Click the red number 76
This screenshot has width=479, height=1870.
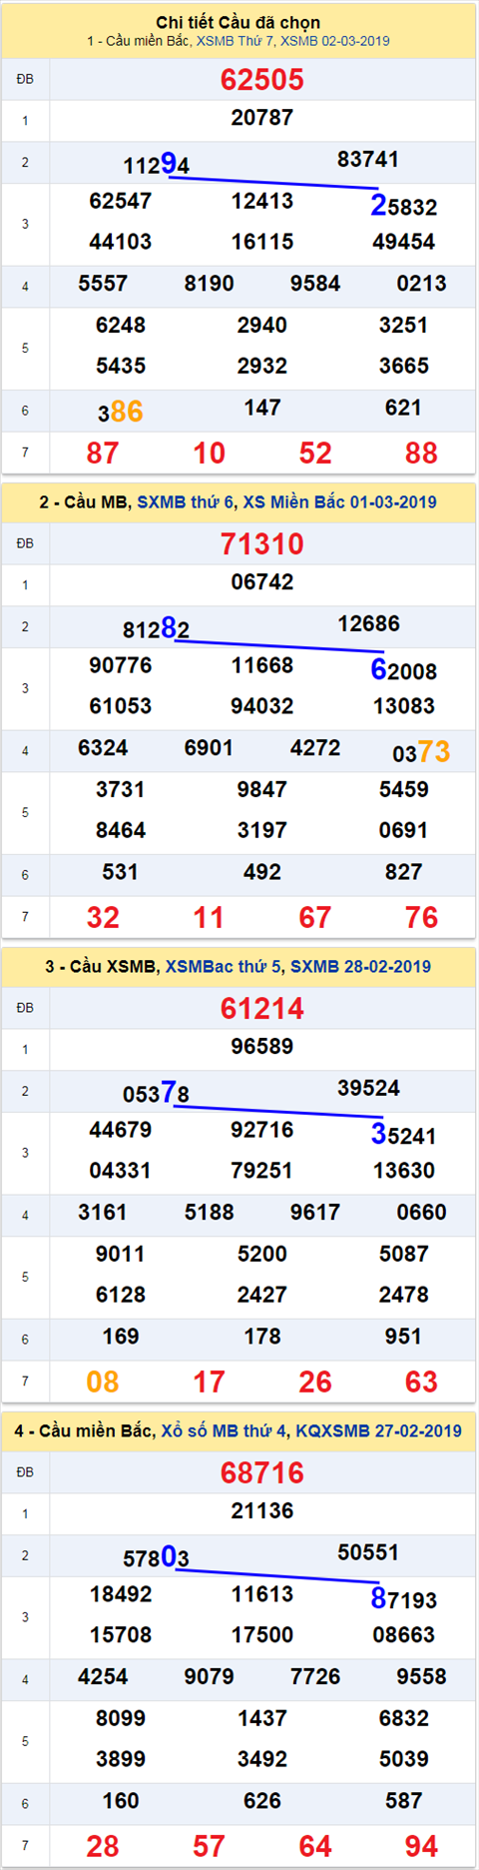(x=421, y=918)
